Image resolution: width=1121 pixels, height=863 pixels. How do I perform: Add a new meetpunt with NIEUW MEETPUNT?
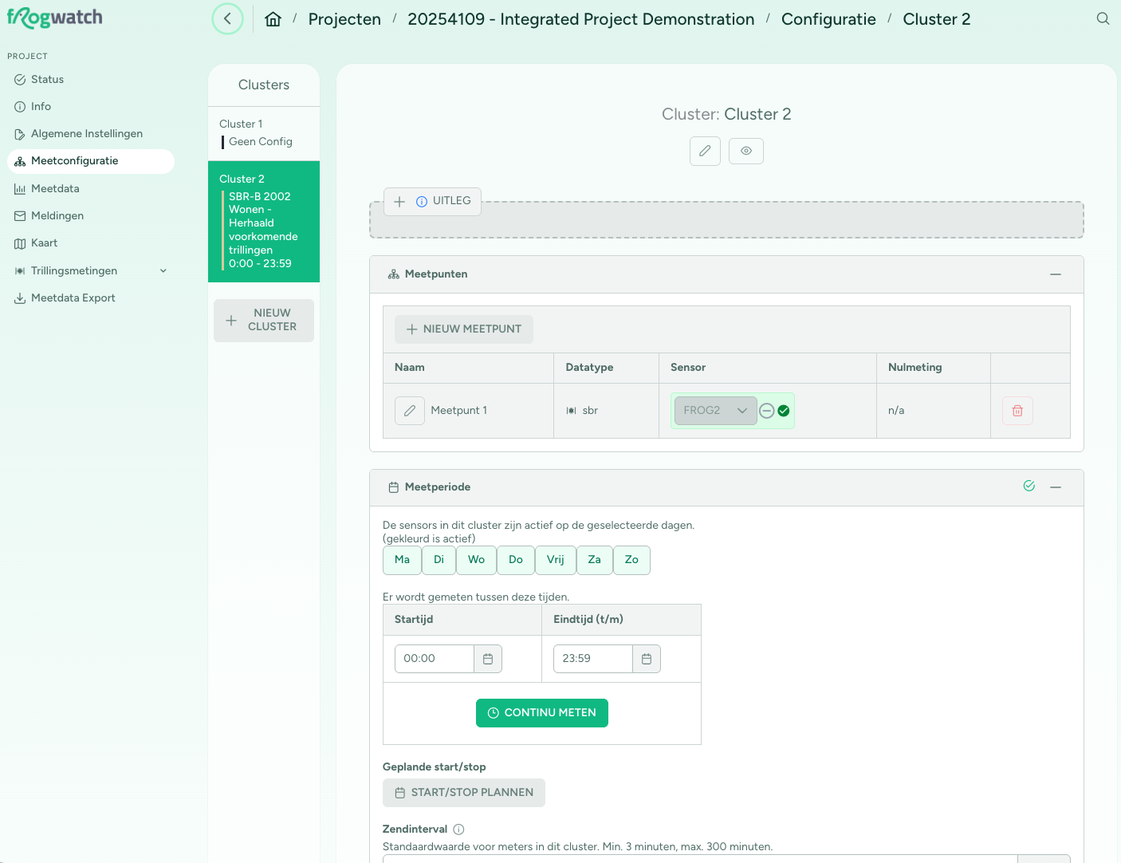click(464, 329)
